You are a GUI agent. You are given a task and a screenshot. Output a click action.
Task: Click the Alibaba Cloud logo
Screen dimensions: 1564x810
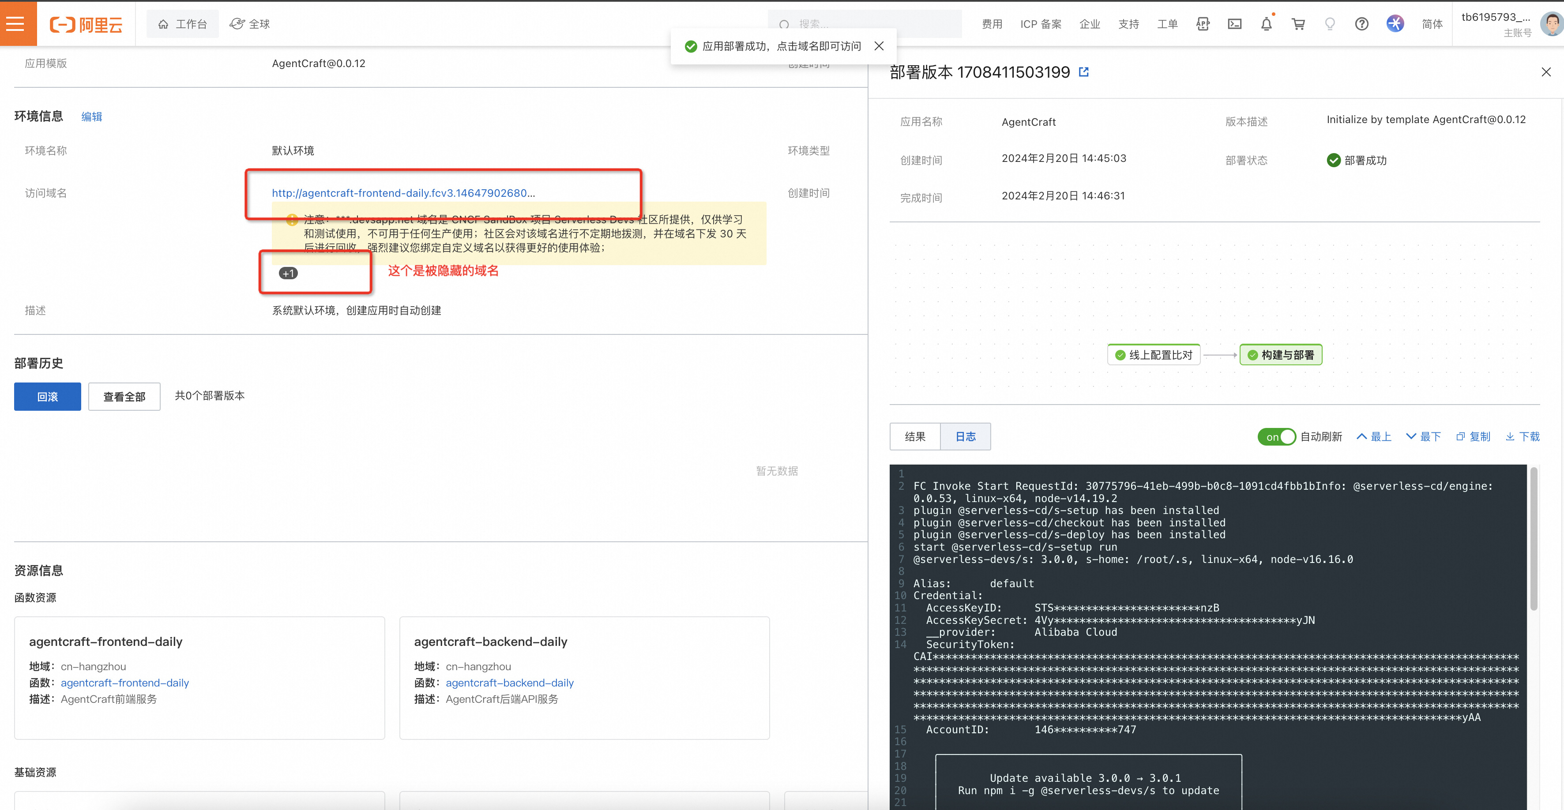click(x=86, y=24)
